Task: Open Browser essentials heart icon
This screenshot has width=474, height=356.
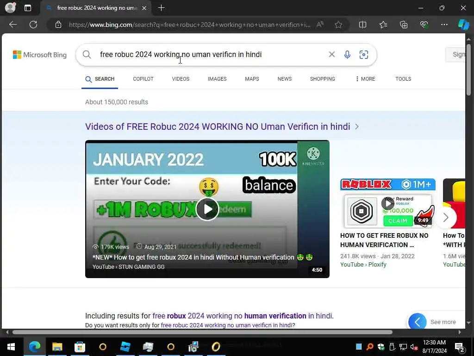Action: [x=424, y=25]
